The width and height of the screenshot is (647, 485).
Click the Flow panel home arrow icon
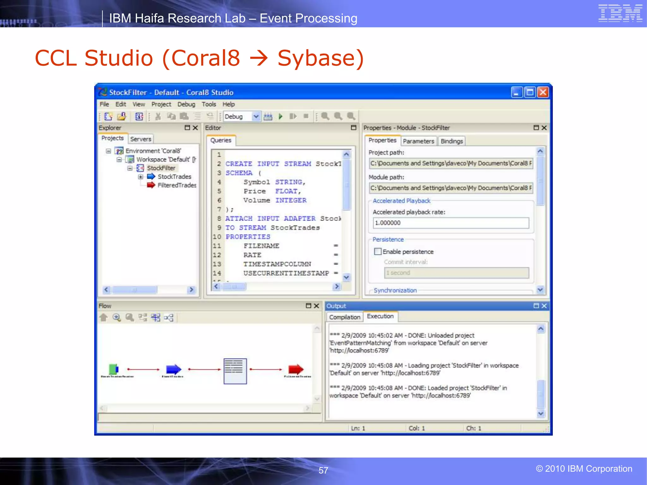tap(104, 317)
